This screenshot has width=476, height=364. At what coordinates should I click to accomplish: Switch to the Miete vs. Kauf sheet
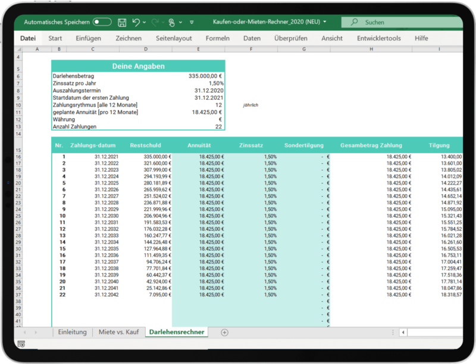118,332
